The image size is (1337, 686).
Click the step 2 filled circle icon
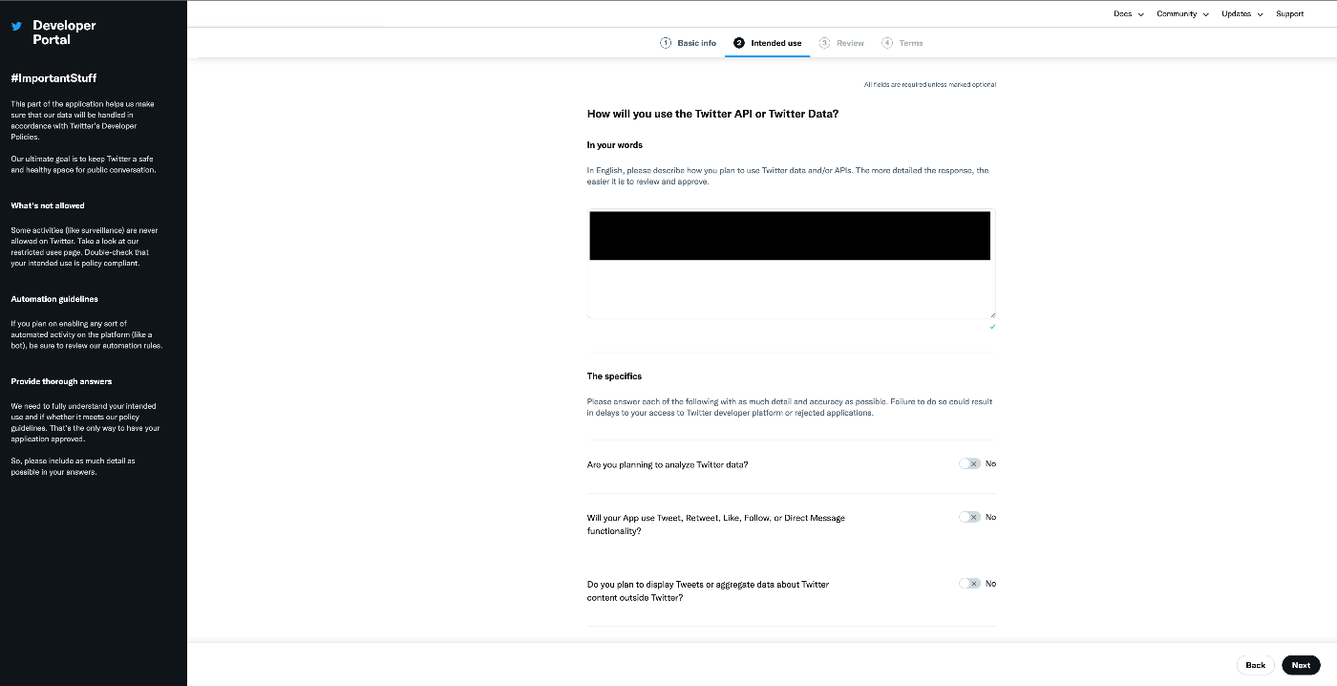coord(739,43)
